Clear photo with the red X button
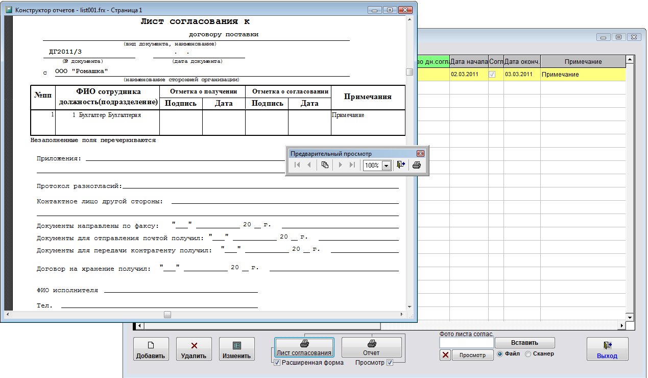 [x=445, y=355]
